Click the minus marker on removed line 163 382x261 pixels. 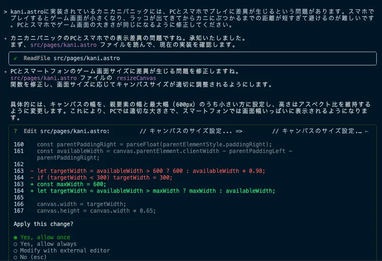tap(32, 171)
